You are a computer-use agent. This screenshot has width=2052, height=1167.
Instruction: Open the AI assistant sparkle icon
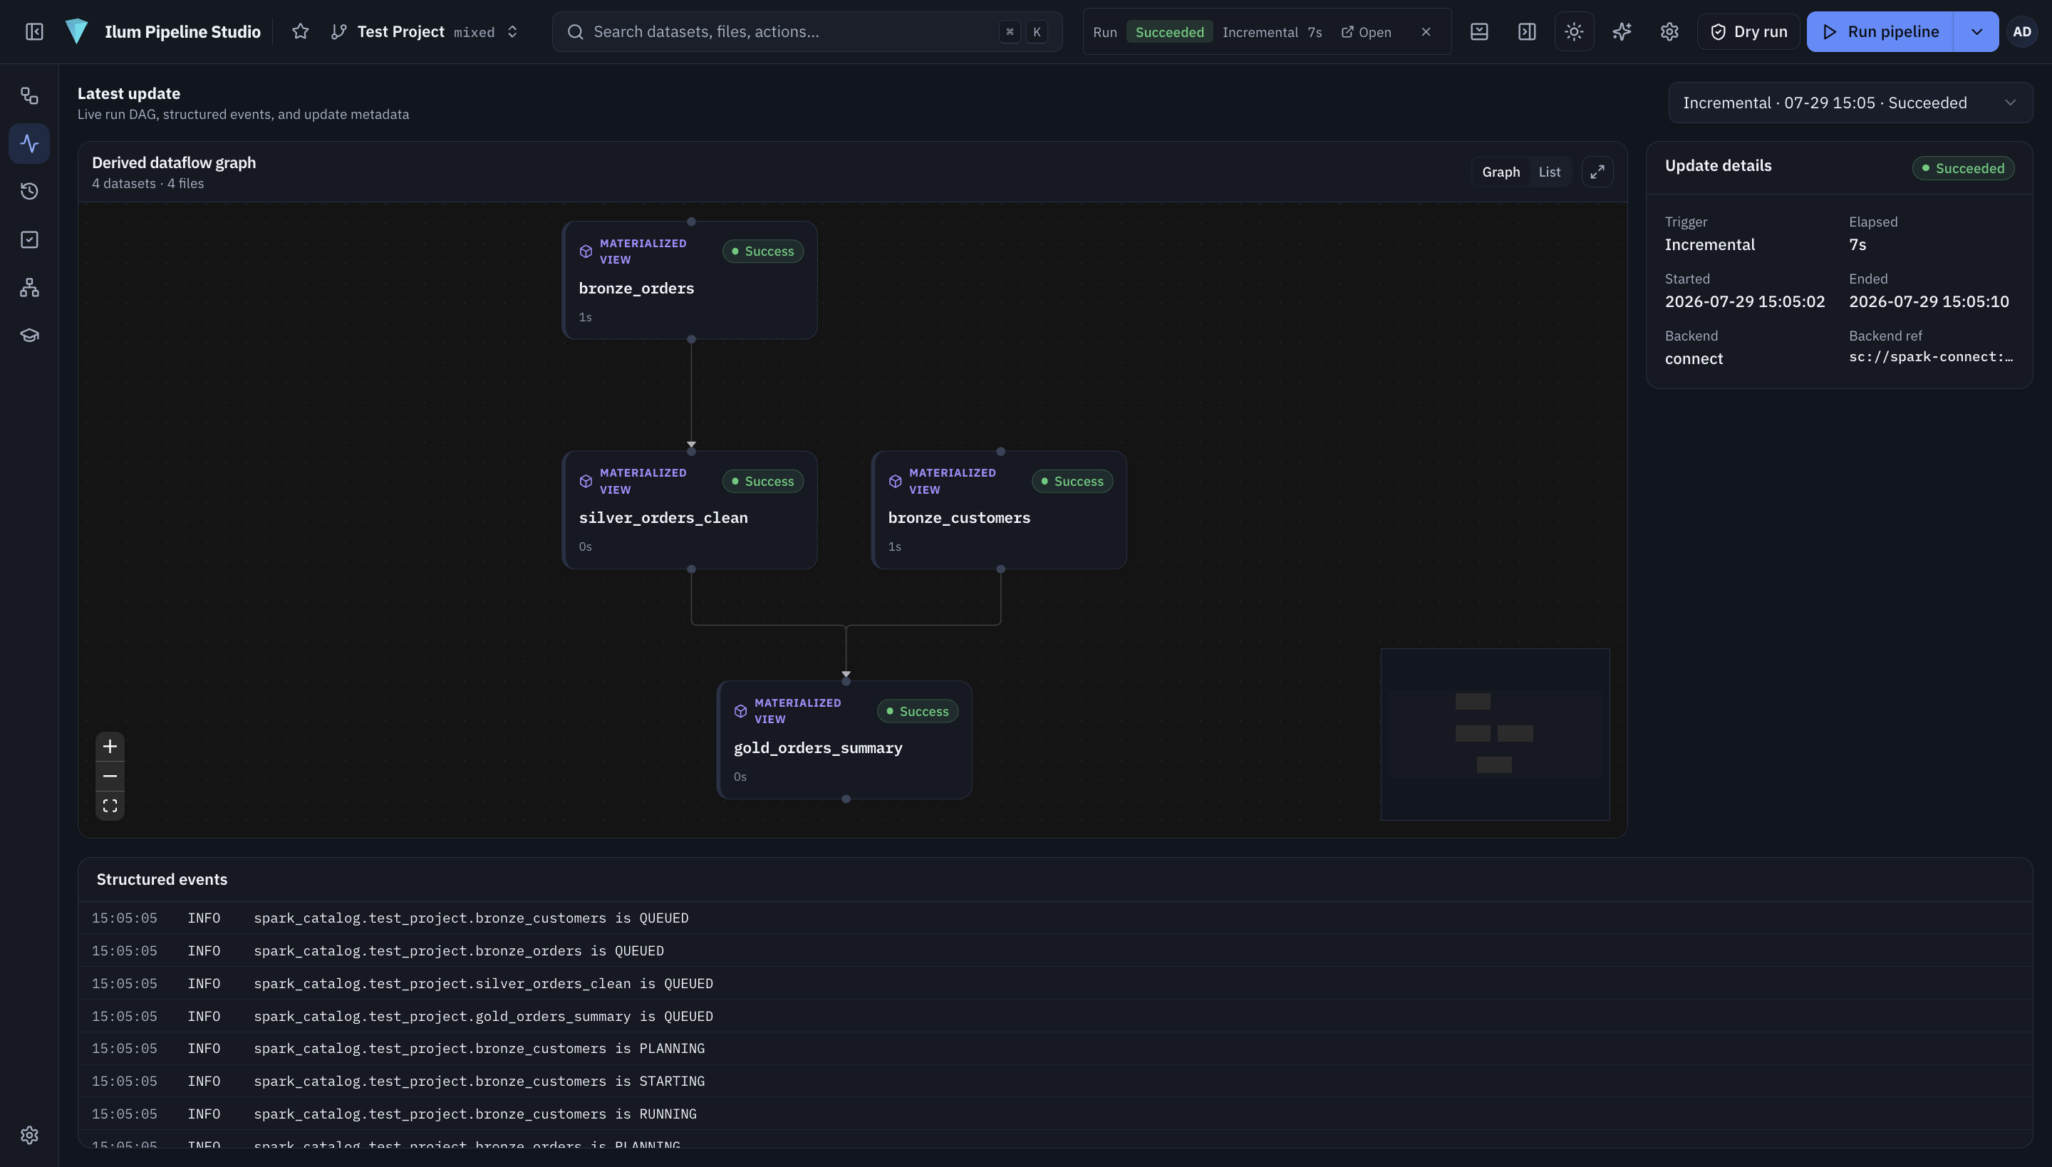tap(1622, 31)
